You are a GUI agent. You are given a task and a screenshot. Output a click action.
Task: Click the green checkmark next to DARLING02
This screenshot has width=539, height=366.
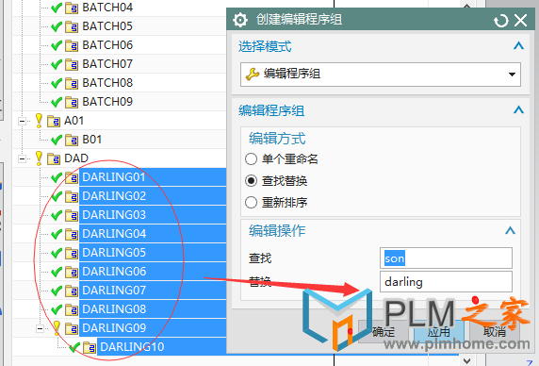click(57, 196)
